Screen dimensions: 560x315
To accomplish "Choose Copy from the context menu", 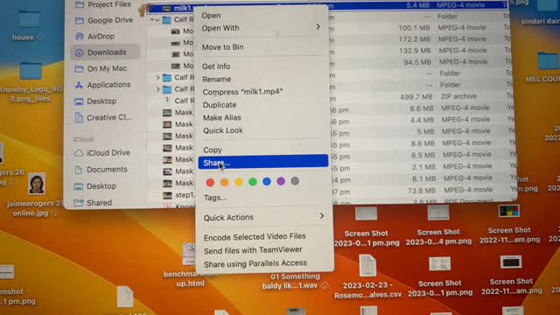I will click(213, 150).
